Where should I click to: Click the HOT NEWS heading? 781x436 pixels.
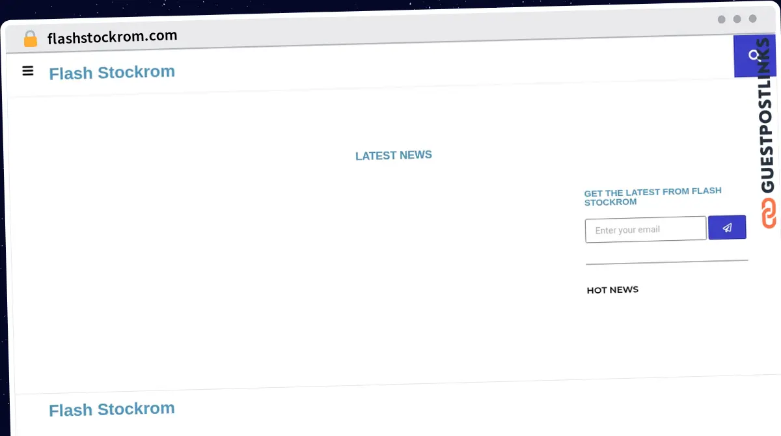click(612, 290)
